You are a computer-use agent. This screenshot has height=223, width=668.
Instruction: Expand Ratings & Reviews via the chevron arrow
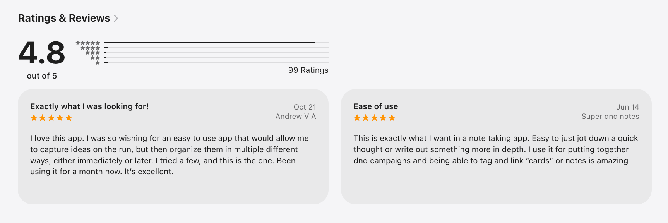(116, 18)
